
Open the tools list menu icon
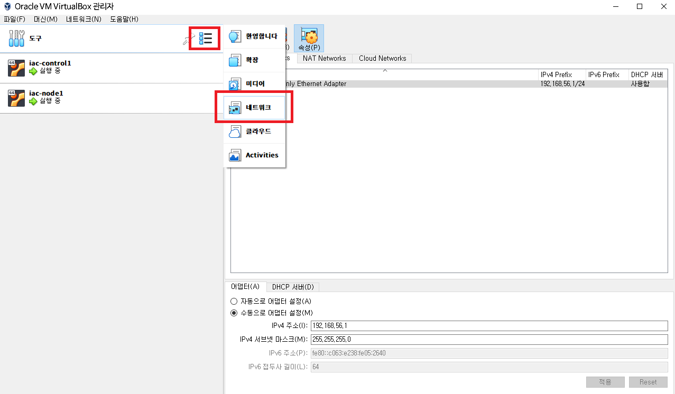(205, 38)
